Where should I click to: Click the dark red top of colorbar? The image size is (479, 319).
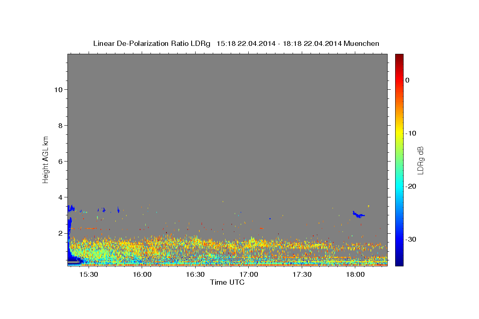[399, 57]
